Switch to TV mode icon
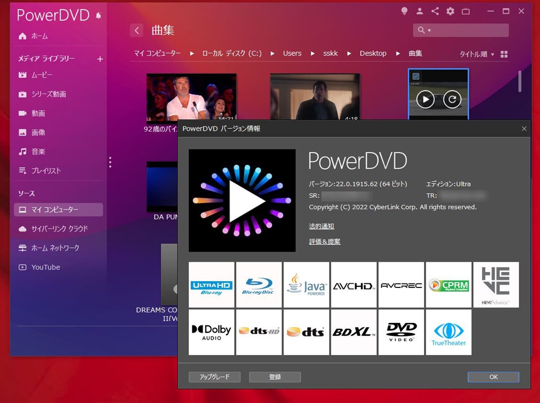Image resolution: width=540 pixels, height=403 pixels. click(x=466, y=12)
